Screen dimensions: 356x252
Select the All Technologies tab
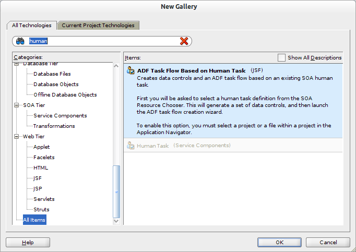(x=31, y=25)
